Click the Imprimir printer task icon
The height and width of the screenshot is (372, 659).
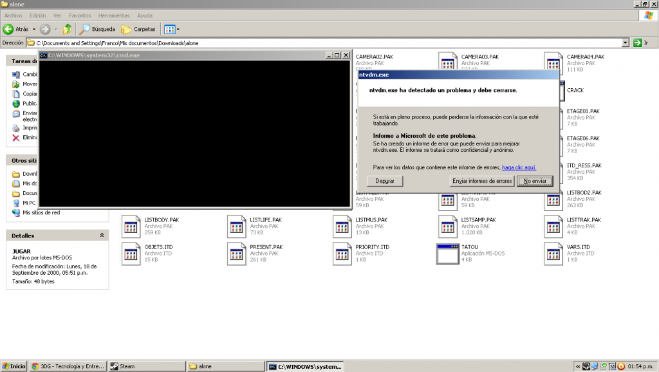coord(16,128)
